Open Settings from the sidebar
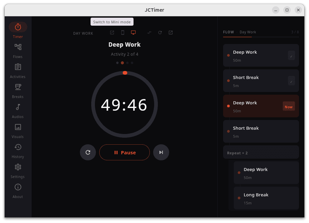Screen dimensions: 309x223 tap(18, 171)
